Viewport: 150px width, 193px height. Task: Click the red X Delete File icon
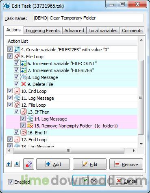24,84
